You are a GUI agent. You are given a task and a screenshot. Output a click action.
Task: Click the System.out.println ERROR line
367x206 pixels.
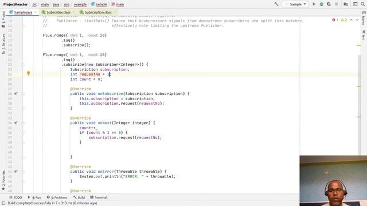pyautogui.click(x=127, y=176)
